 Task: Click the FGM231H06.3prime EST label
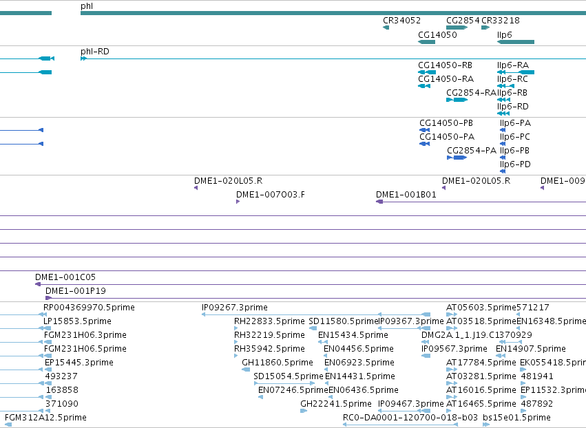(x=85, y=335)
